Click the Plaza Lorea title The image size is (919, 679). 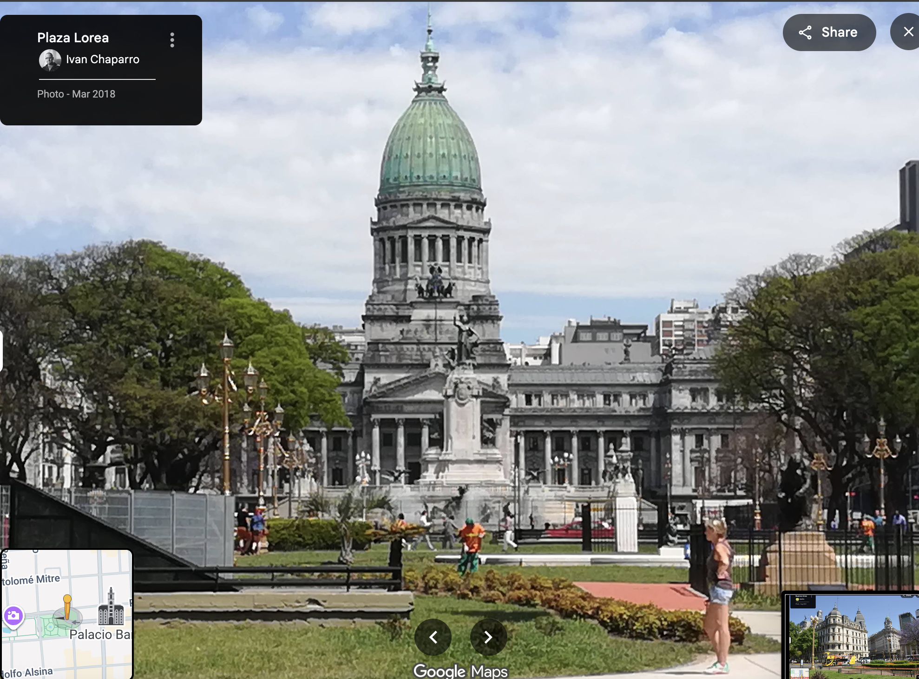[73, 38]
